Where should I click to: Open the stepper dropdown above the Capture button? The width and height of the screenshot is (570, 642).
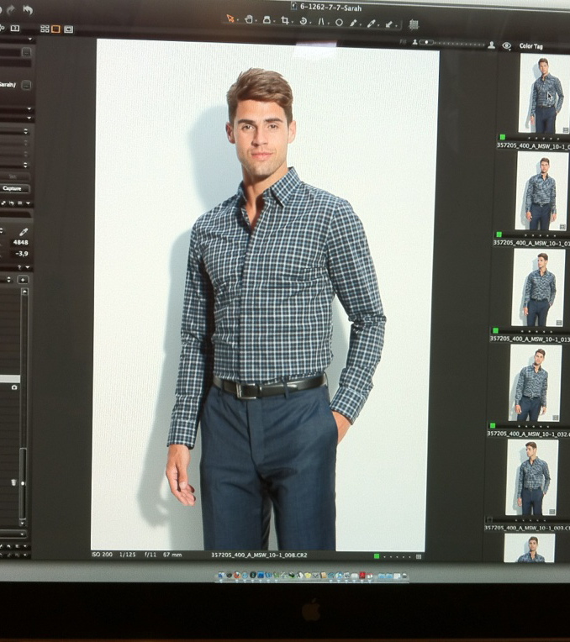(x=25, y=166)
